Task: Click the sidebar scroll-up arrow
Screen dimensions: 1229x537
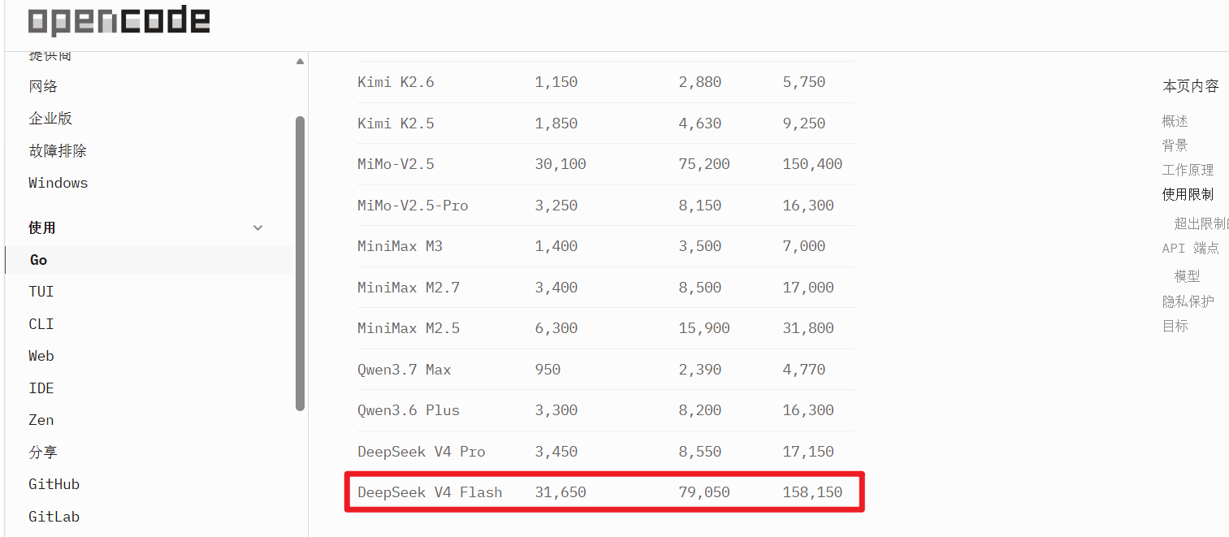Action: click(300, 61)
